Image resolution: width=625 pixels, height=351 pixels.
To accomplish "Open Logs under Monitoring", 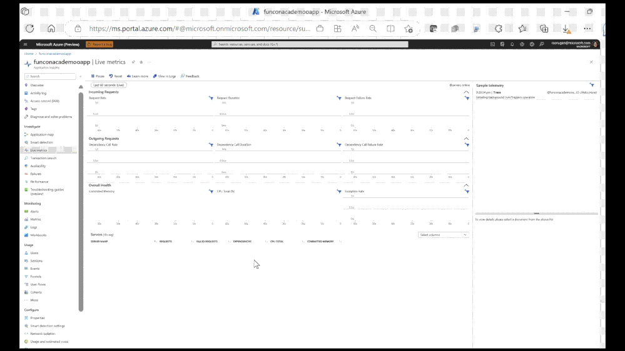I will (34, 227).
